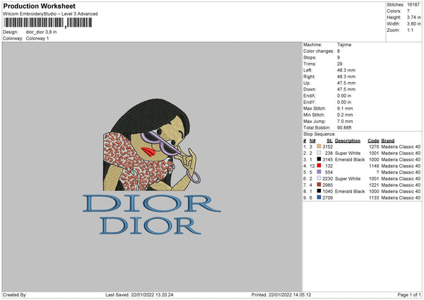This screenshot has height=300, width=424.
Task: Select the design name "dior_dior 3,8 in"
Action: coord(42,32)
